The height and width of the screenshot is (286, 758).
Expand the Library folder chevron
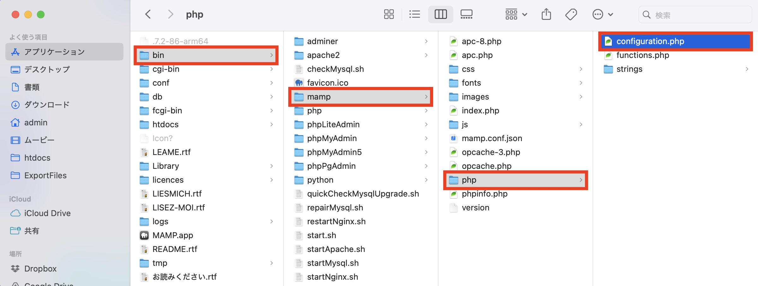[x=272, y=166]
